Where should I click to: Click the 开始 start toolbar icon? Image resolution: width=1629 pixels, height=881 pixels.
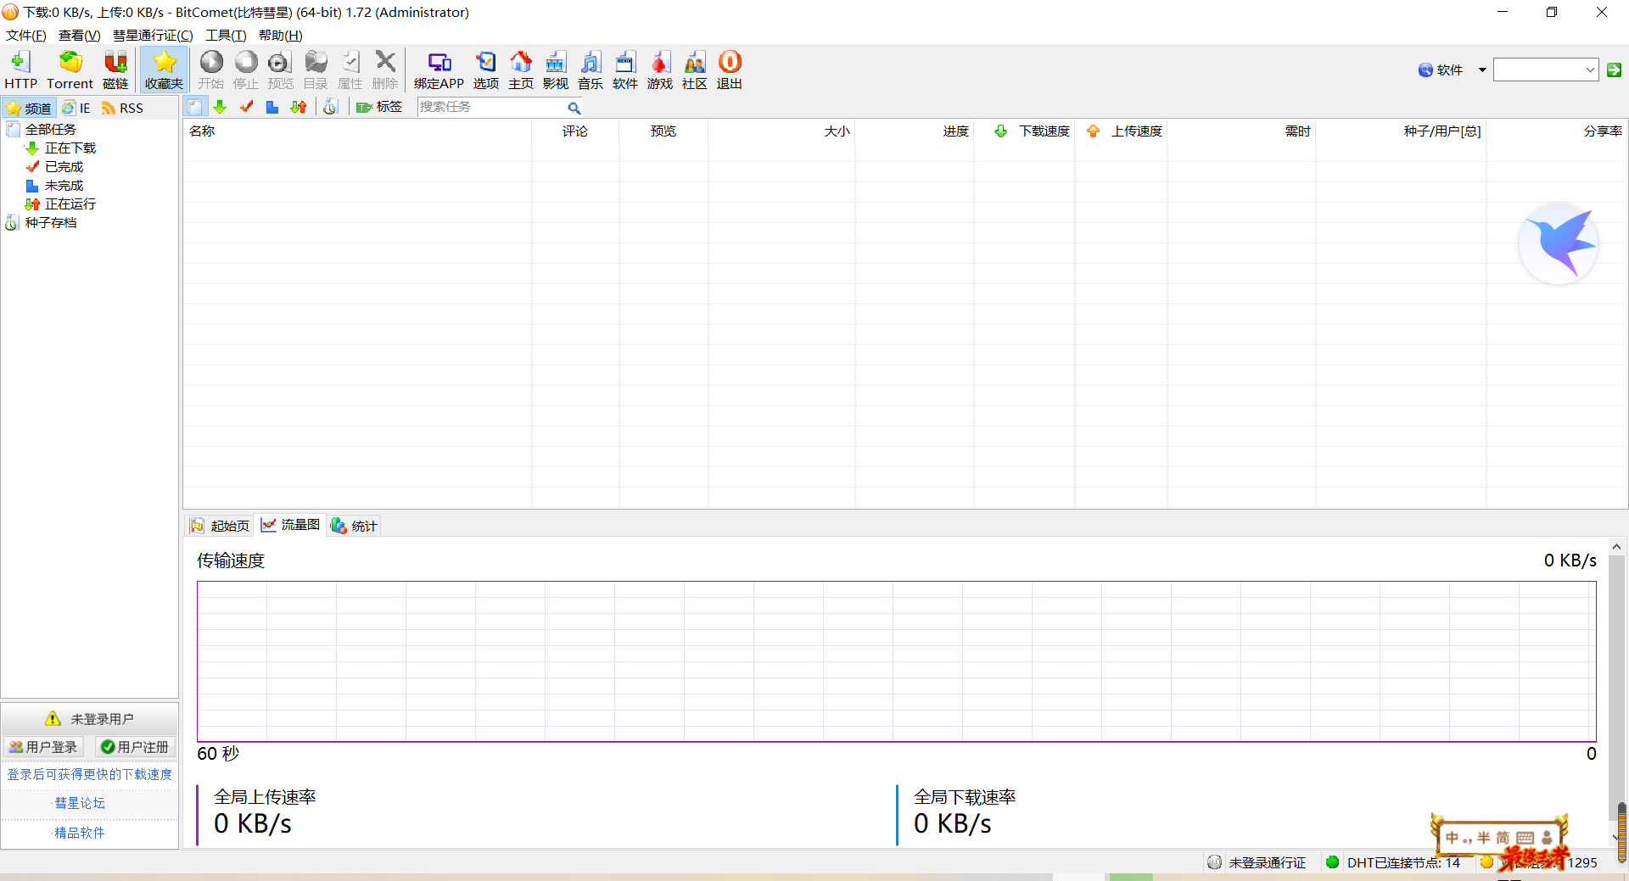click(211, 70)
